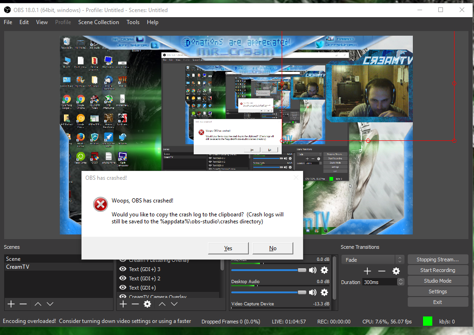Open the Edit menu

[24, 22]
